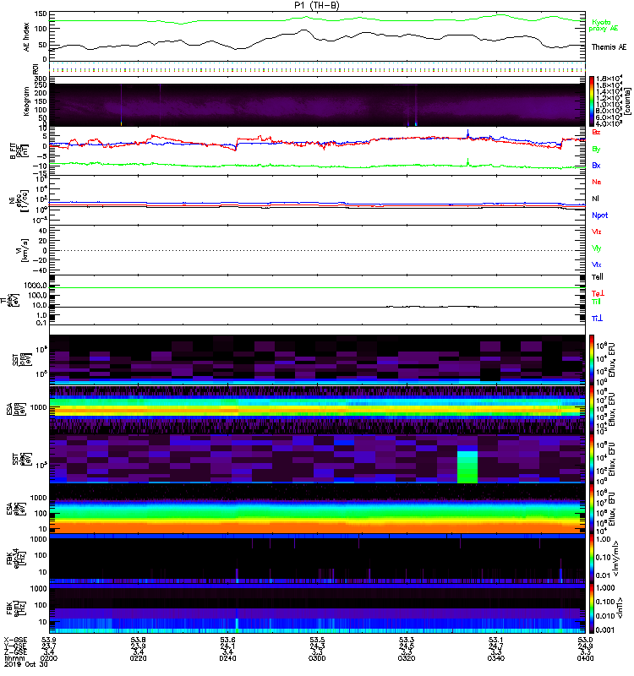Click the ESA electrons Eflux color bar
Viewport: 634px width, 676px height.
click(592, 509)
